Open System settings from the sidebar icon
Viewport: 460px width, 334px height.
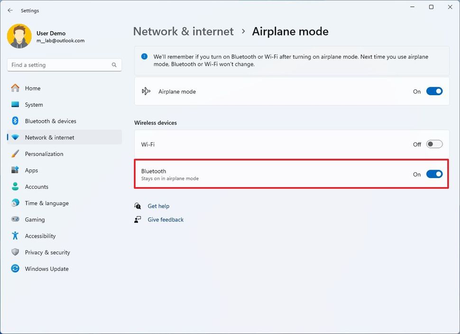click(x=15, y=104)
